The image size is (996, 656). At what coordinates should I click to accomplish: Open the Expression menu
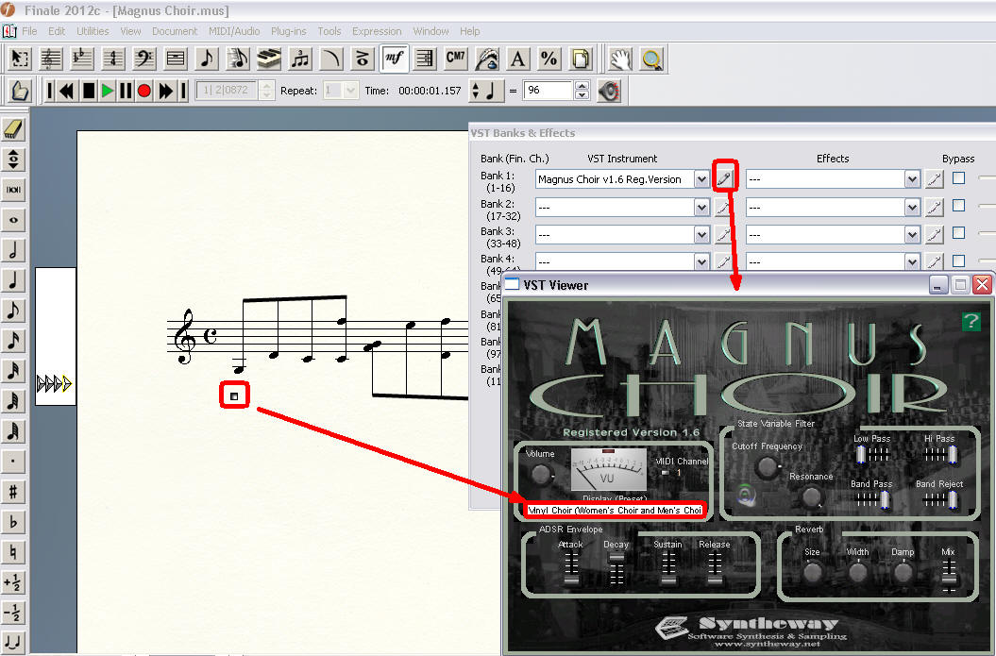[x=377, y=31]
